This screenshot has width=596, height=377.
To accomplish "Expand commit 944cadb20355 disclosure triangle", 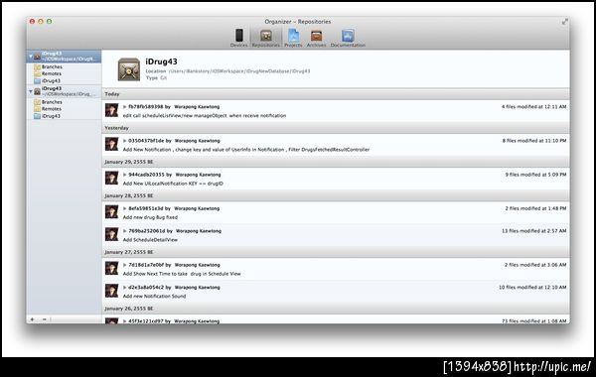I will 124,175.
